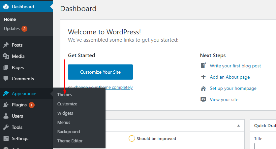Open the View your site link
Image resolution: width=276 pixels, height=149 pixels.
tap(224, 100)
